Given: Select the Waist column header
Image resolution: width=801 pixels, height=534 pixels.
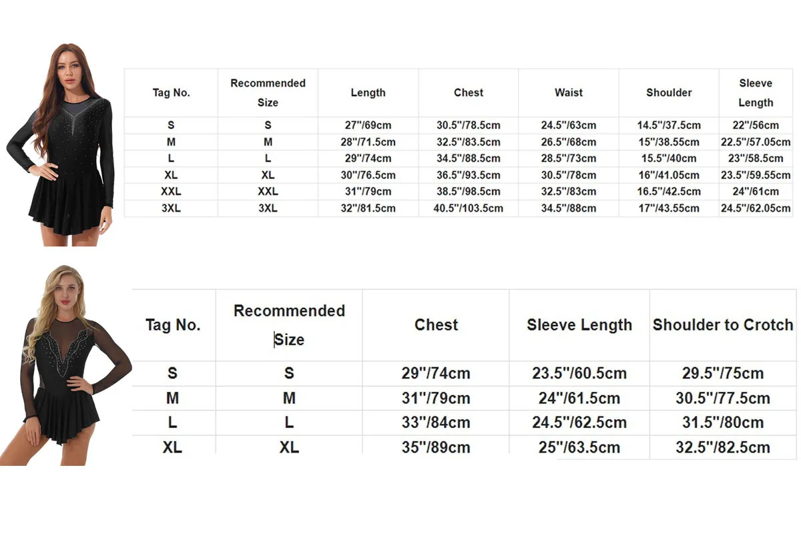Looking at the screenshot, I should point(569,93).
